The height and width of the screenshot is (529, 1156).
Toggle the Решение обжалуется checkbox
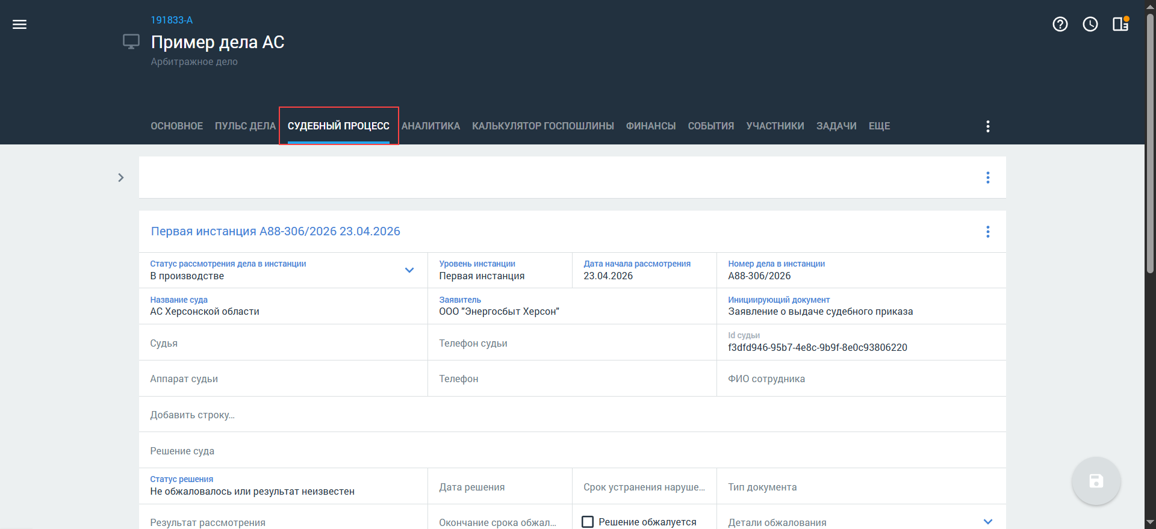tap(588, 522)
